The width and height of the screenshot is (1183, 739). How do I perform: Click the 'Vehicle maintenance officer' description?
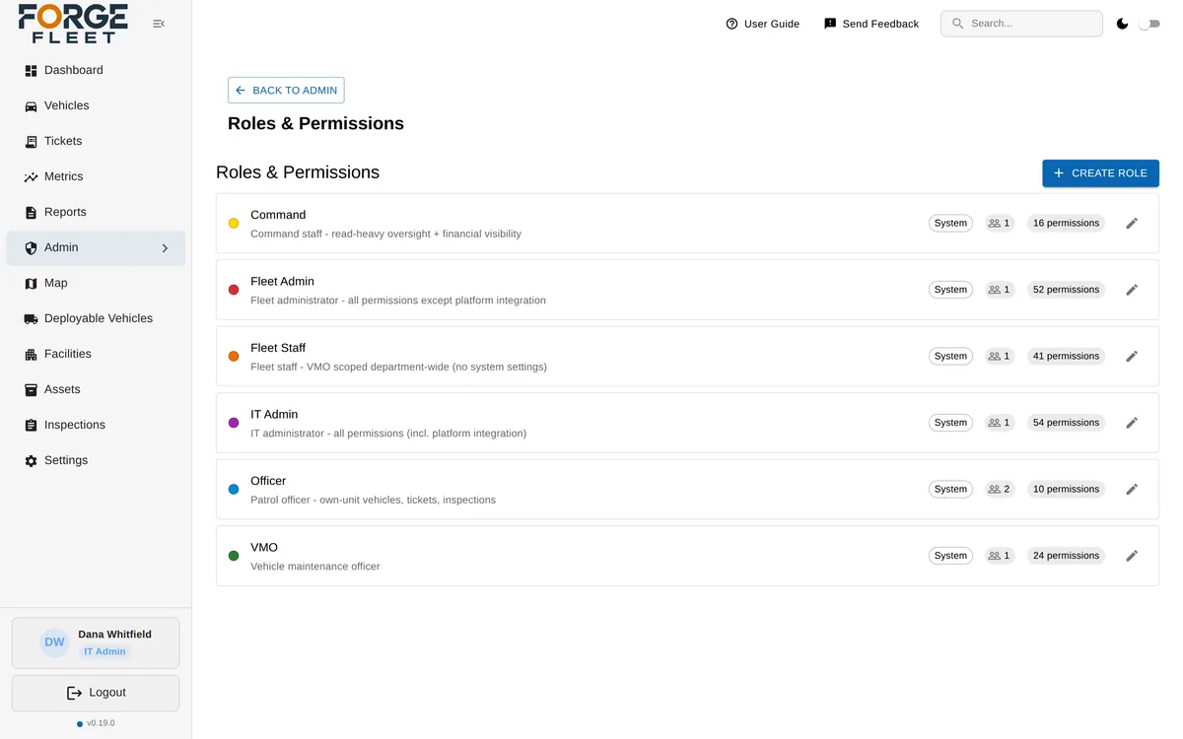pyautogui.click(x=315, y=567)
